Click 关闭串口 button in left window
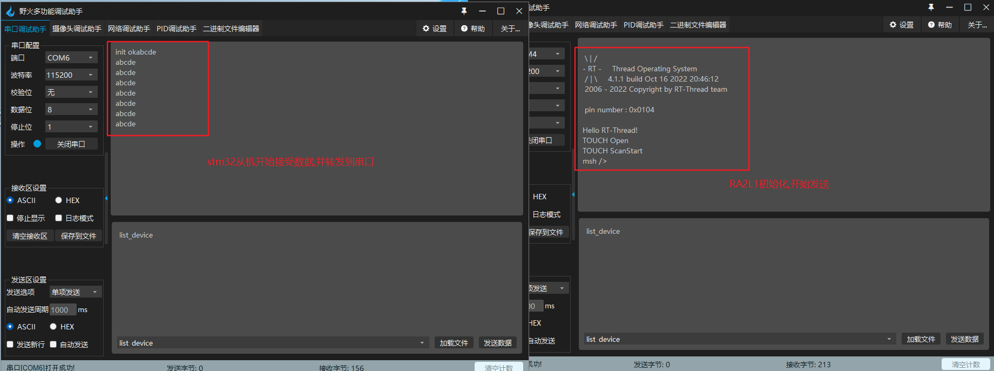This screenshot has width=994, height=371. (71, 144)
